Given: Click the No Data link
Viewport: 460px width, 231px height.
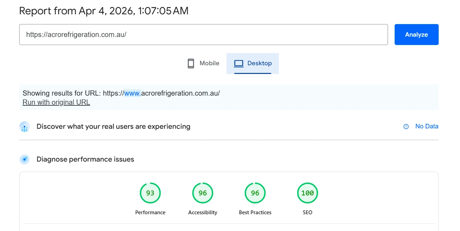Looking at the screenshot, I should [427, 126].
